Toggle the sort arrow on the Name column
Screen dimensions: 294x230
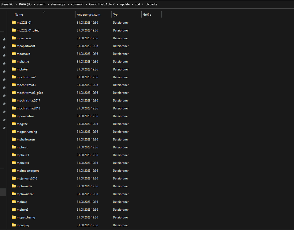click(x=44, y=12)
